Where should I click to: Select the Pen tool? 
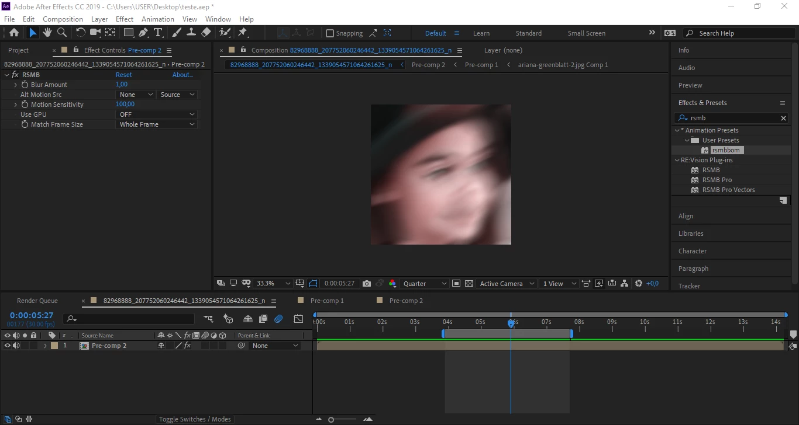[143, 33]
